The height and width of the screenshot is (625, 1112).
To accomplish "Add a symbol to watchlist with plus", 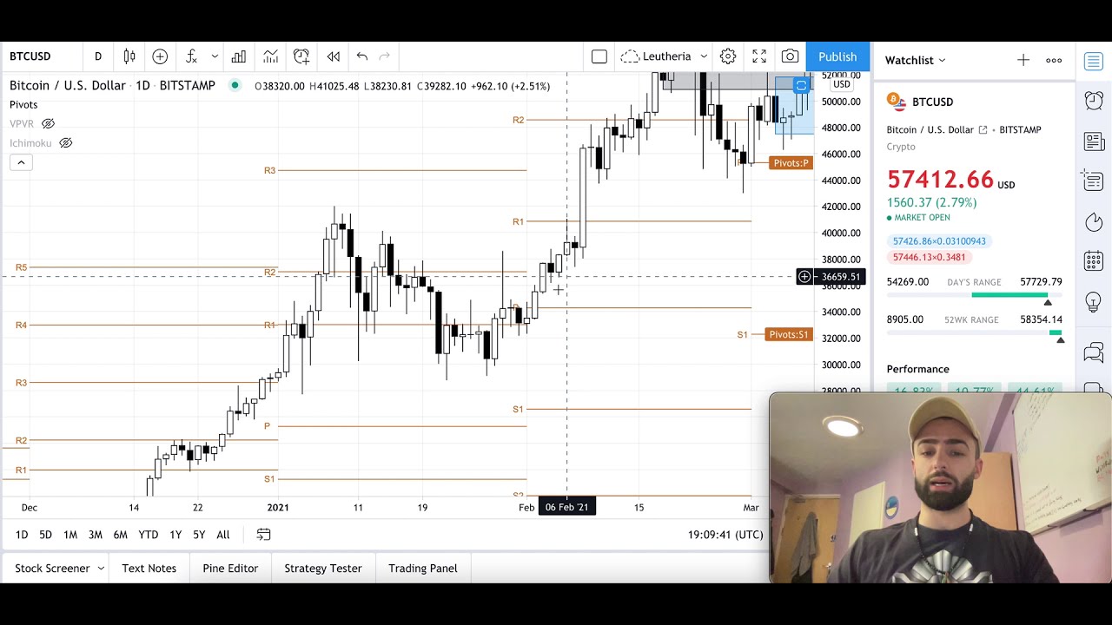I will tap(1023, 60).
